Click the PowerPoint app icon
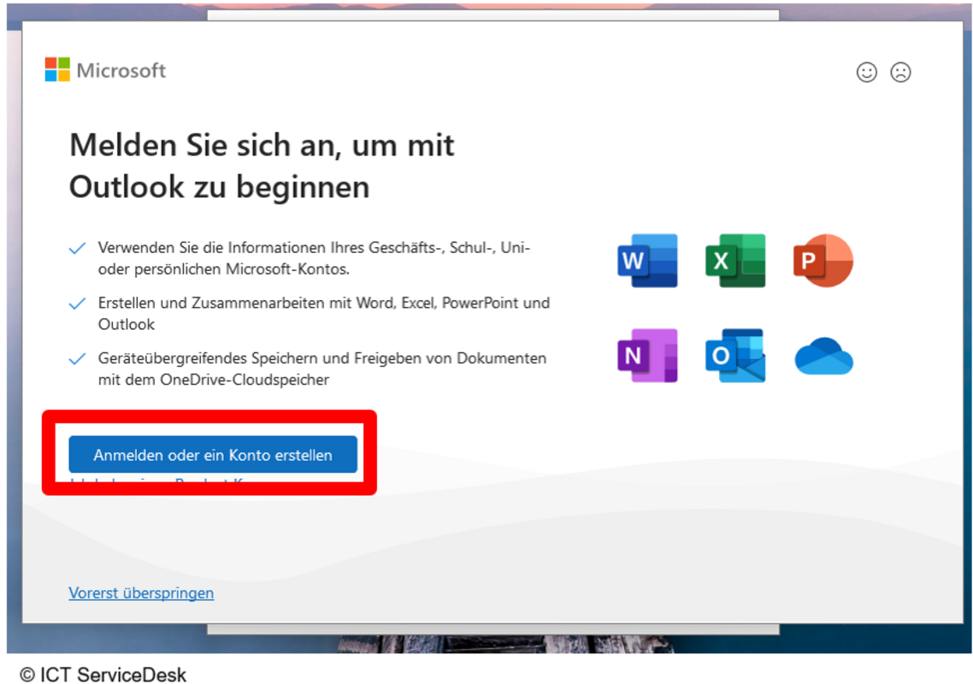 click(x=823, y=260)
